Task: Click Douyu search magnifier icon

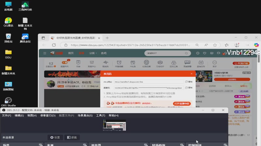Action: point(186,53)
